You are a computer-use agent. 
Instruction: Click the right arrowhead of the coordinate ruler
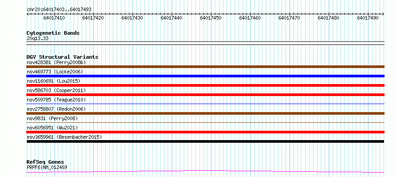pos(383,14)
